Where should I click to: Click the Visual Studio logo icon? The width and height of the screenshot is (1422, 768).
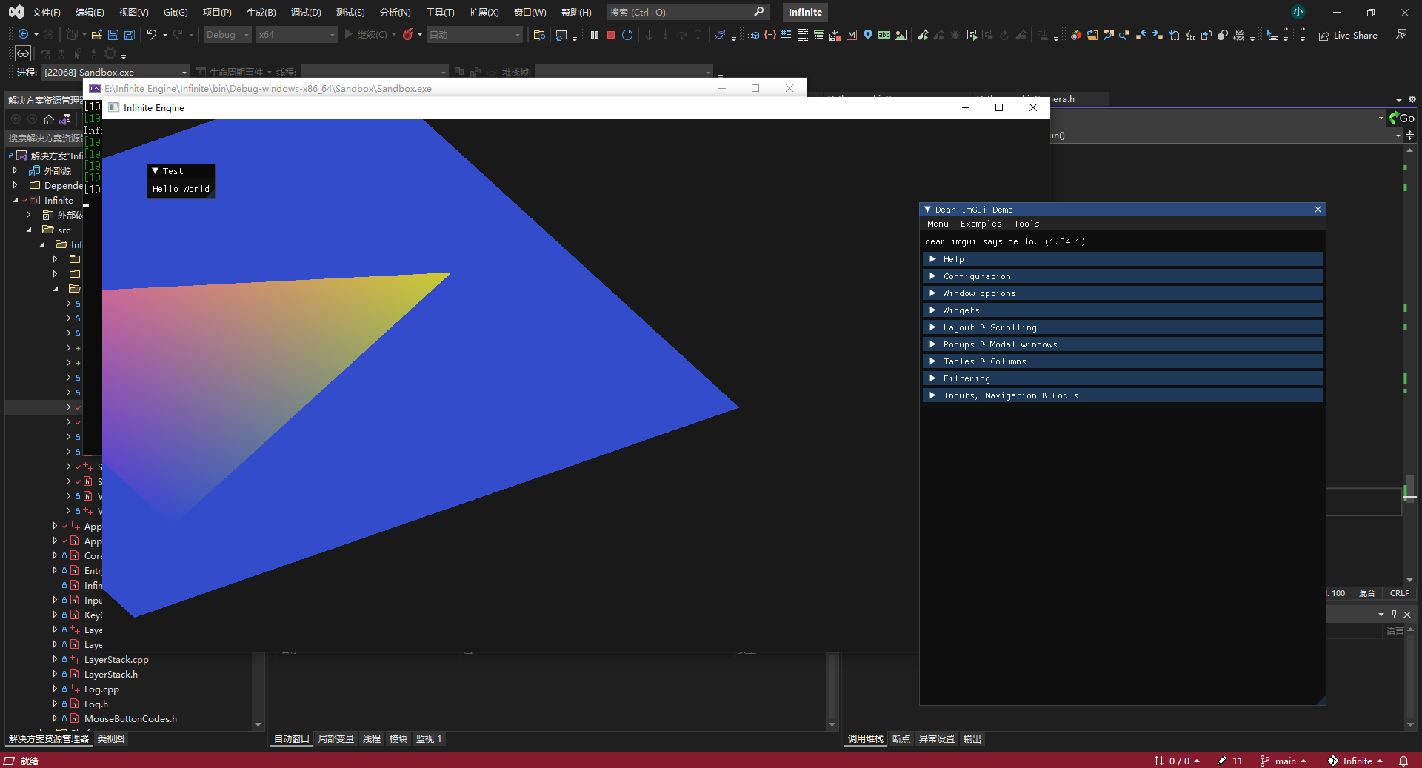(16, 12)
